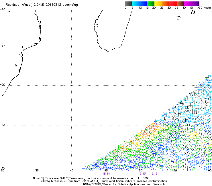Viewport: 212px width, 186px height.
Task: Click the '-20' latitude axis label
Action: 3,9
